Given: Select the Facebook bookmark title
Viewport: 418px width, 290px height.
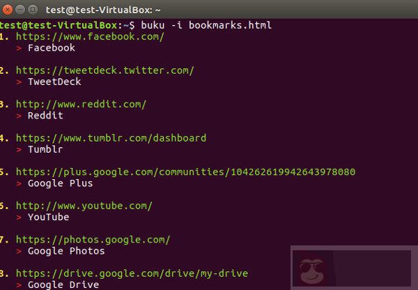Looking at the screenshot, I should [52, 48].
